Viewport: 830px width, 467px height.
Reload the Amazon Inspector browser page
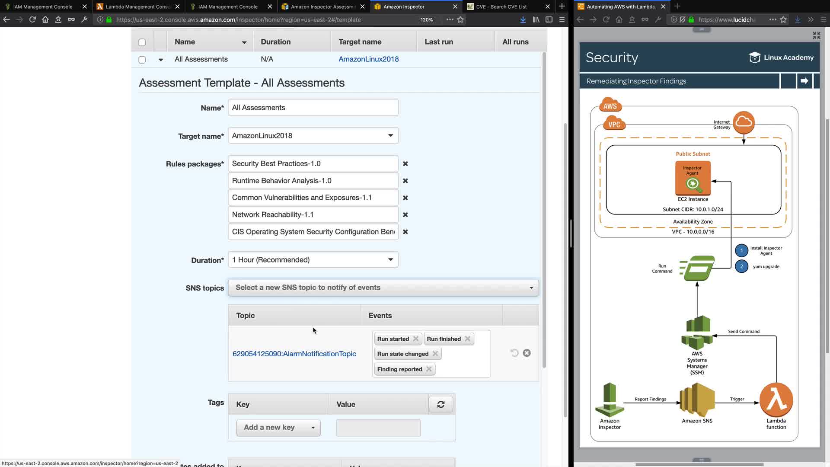(x=32, y=19)
